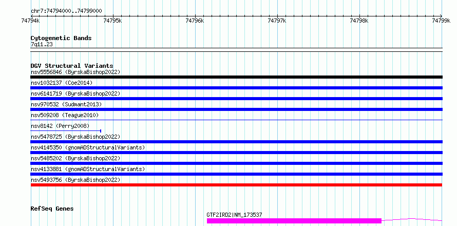Image resolution: width=457 pixels, height=226 pixels.
Task: Click the 74799k ruler tick label
Action: point(442,21)
